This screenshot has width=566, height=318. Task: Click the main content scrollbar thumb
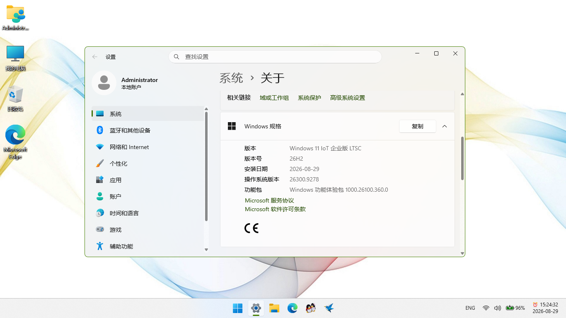coord(462,158)
